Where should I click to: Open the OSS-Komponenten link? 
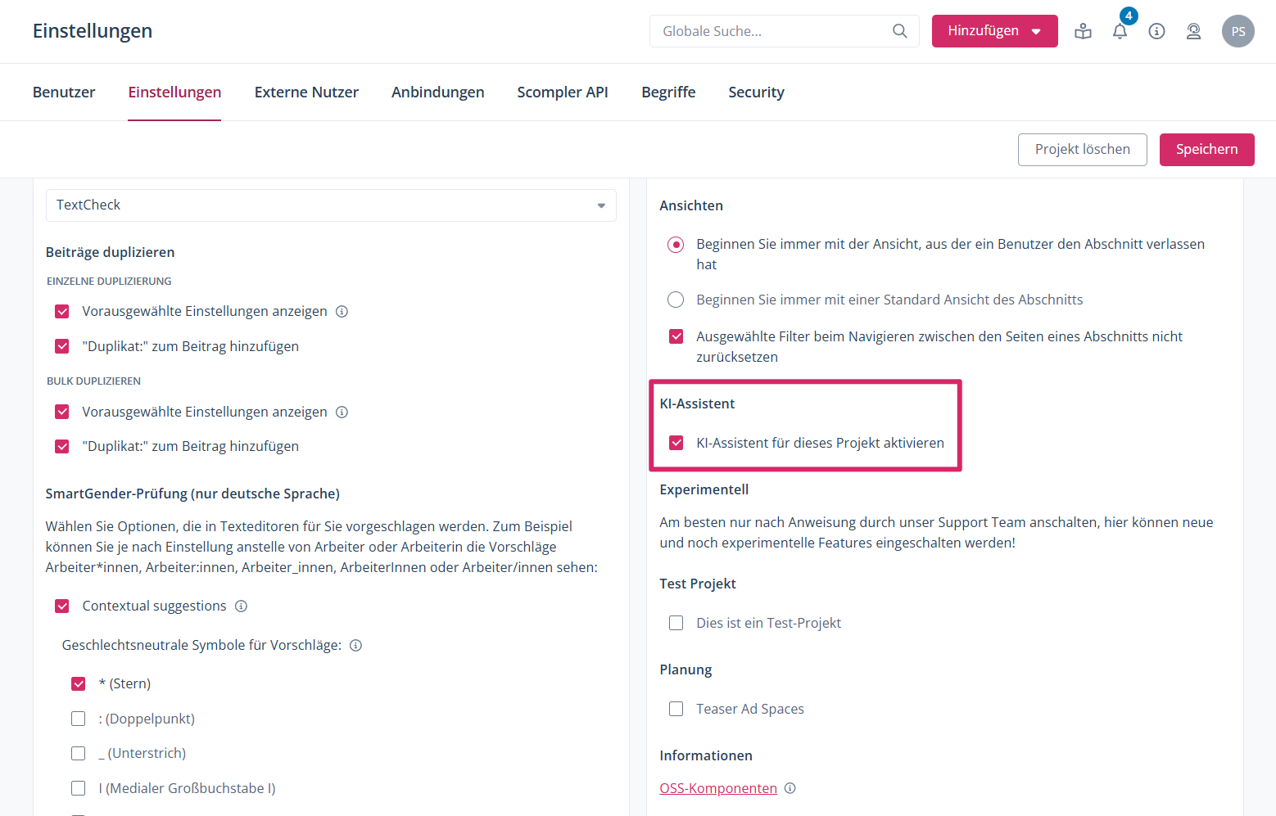tap(717, 788)
